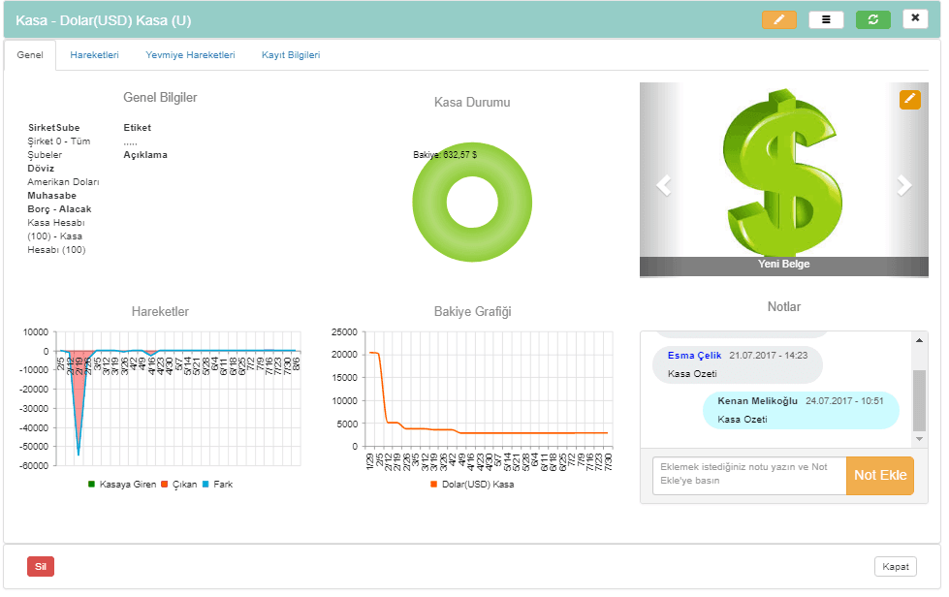The width and height of the screenshot is (949, 597).
Task: Click the green refresh icon button
Action: point(872,19)
